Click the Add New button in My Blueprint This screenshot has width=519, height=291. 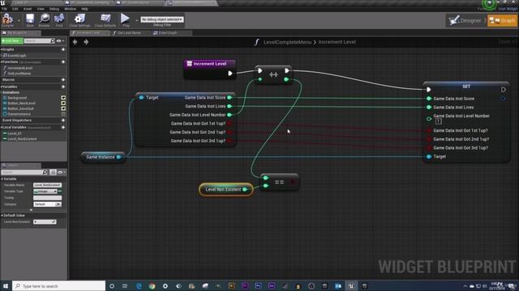click(x=12, y=41)
